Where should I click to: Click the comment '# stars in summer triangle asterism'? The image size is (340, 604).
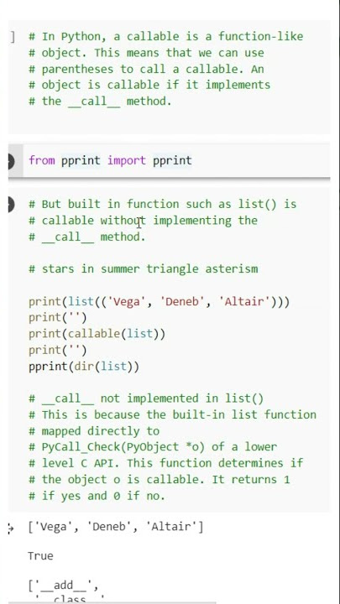[x=144, y=268]
